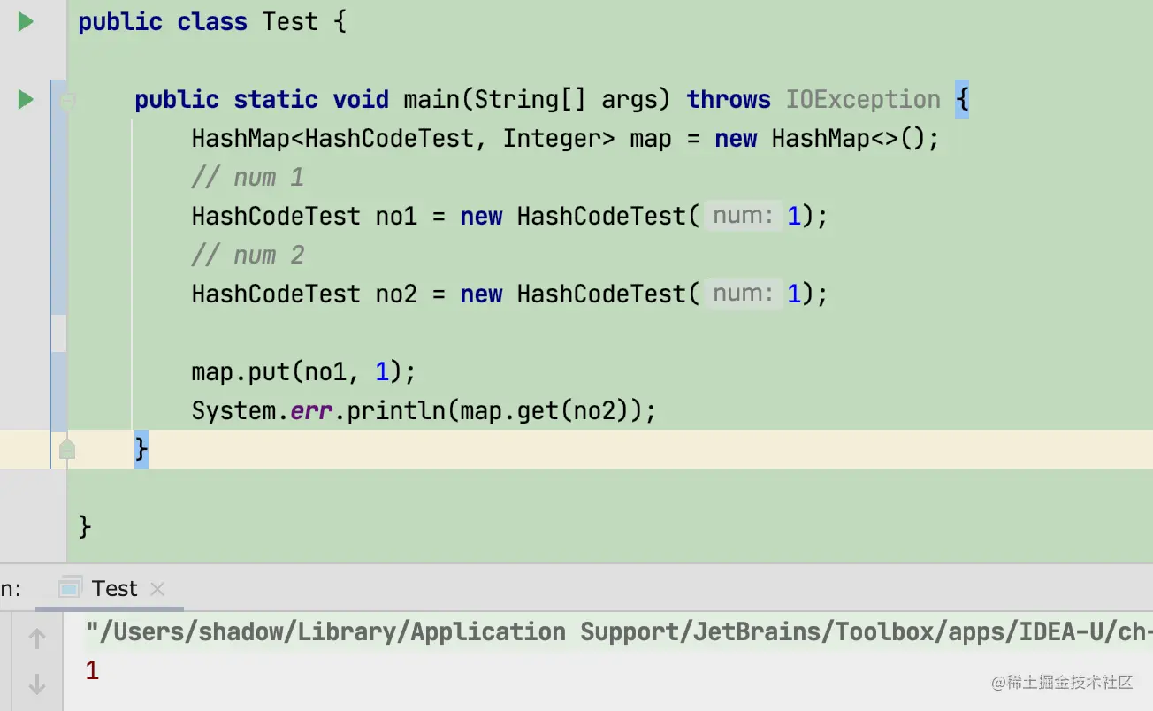Click the num: hint in no1 constructor
Screen dimensions: 1153x711
point(743,217)
